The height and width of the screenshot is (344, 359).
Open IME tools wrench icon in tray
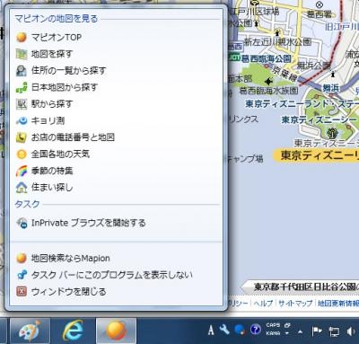pos(224,330)
